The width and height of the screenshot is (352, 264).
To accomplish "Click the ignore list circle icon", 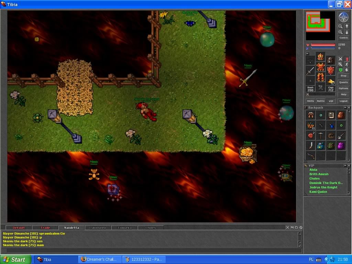I will click(301, 228).
